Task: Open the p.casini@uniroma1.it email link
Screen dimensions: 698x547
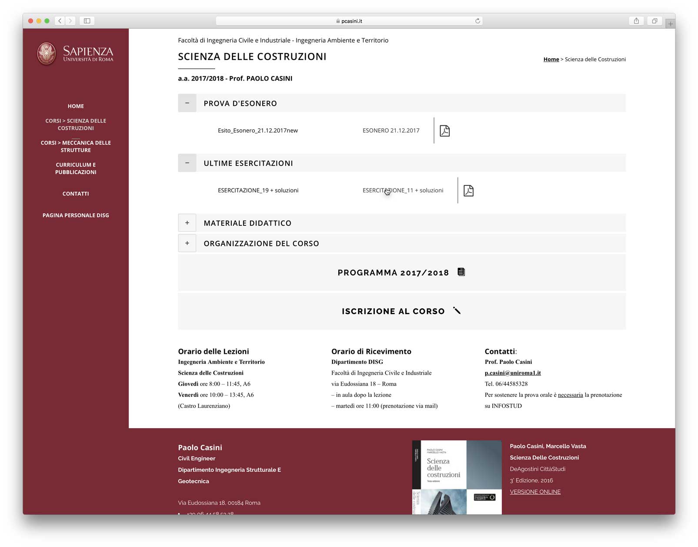Action: (x=513, y=373)
